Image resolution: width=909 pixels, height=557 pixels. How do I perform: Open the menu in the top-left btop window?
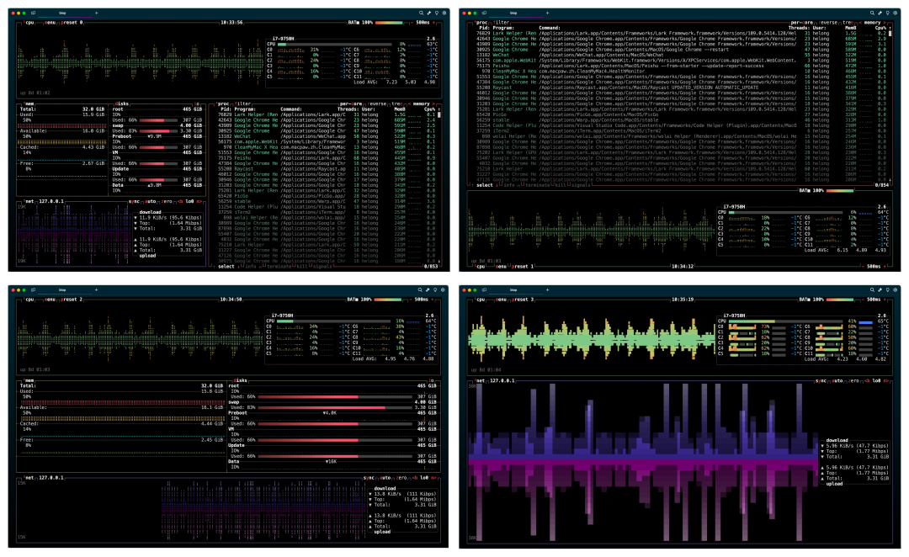coord(50,22)
